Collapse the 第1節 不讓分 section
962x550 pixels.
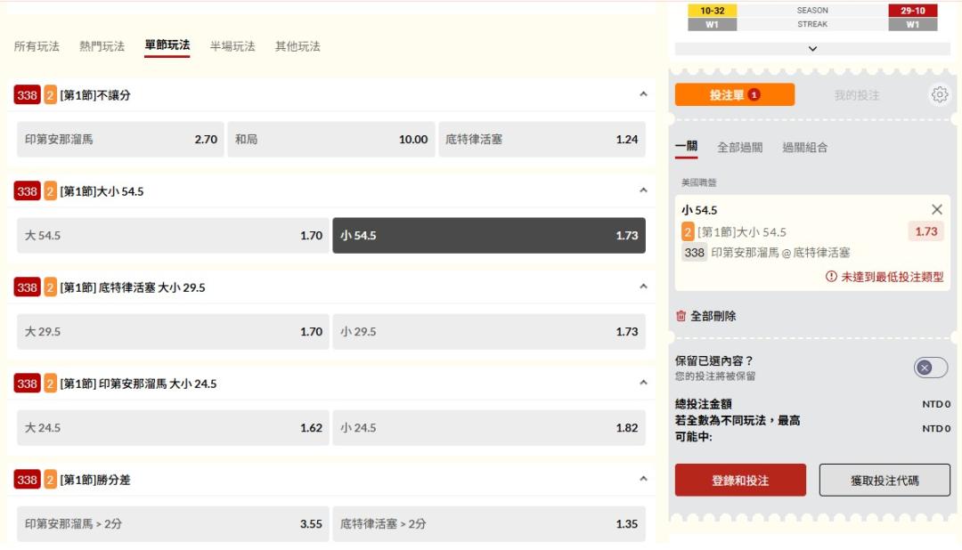[x=643, y=94]
